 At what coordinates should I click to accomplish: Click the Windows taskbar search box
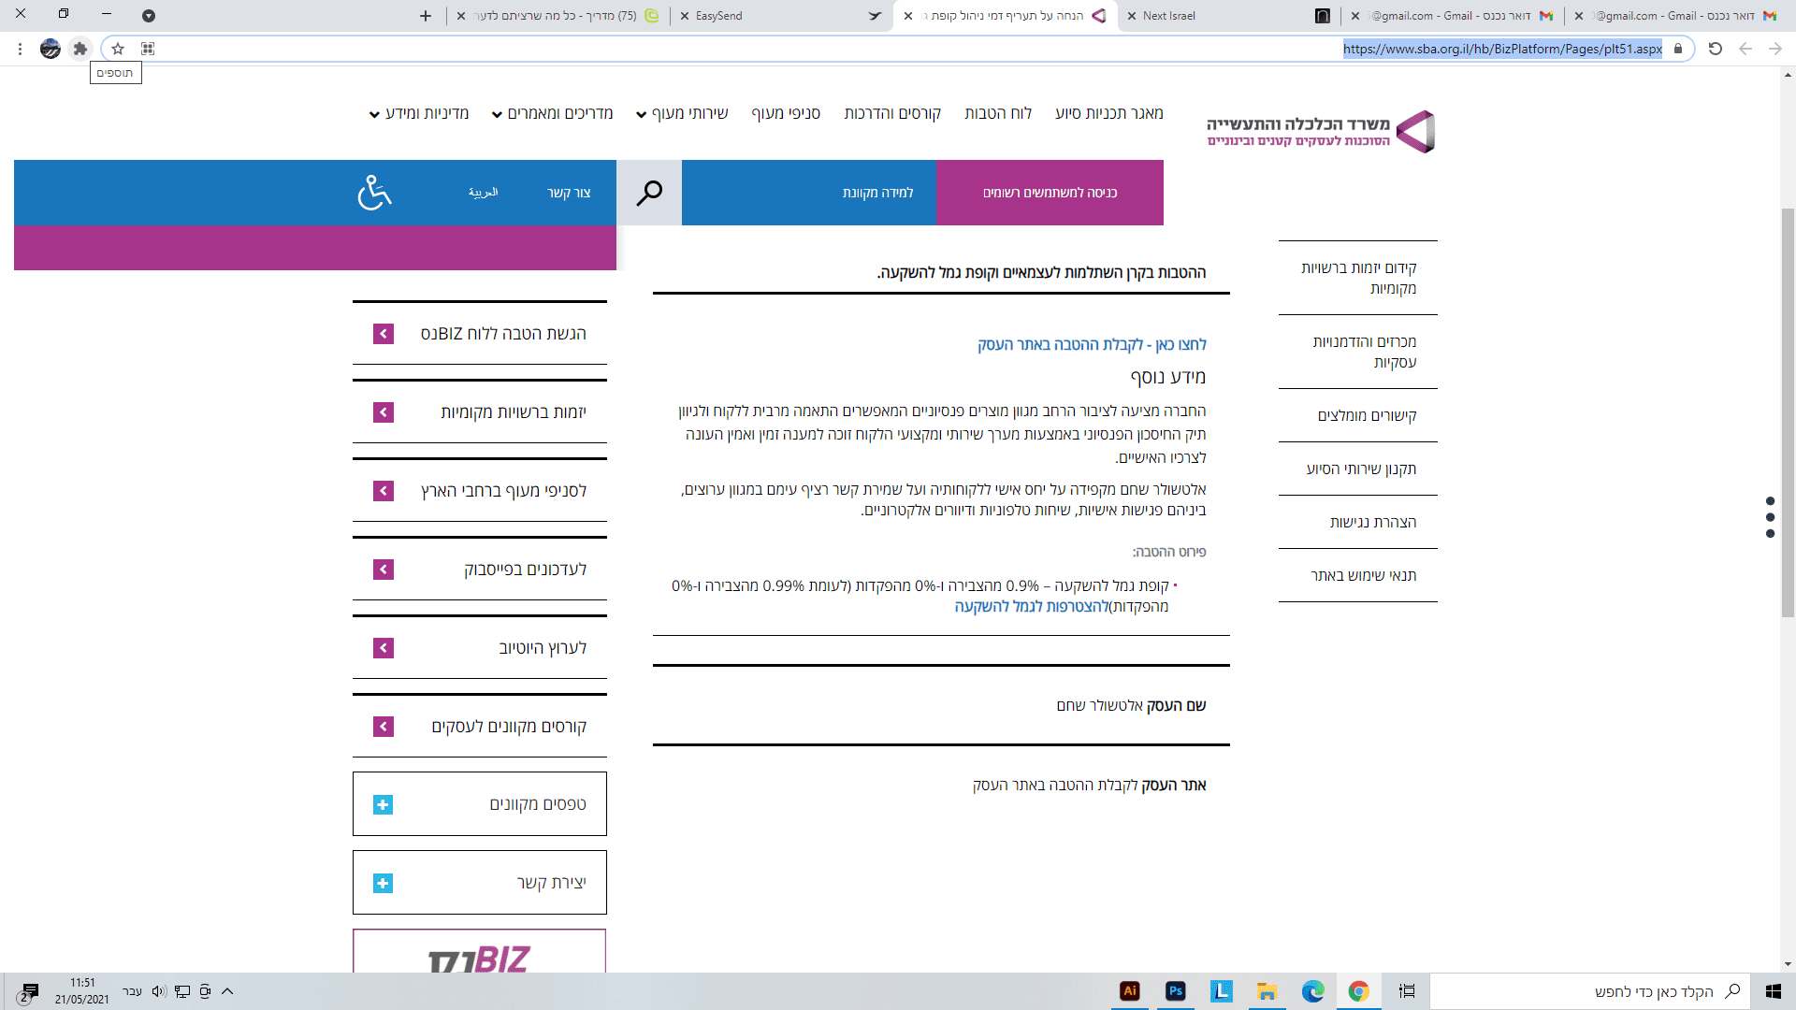point(1589,991)
